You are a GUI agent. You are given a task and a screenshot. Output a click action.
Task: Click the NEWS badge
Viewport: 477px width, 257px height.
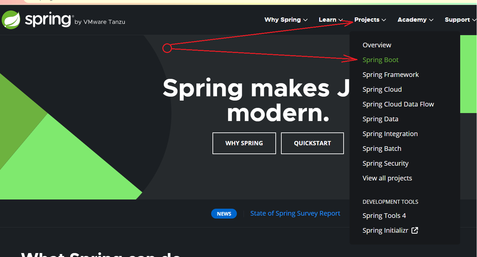pyautogui.click(x=224, y=214)
